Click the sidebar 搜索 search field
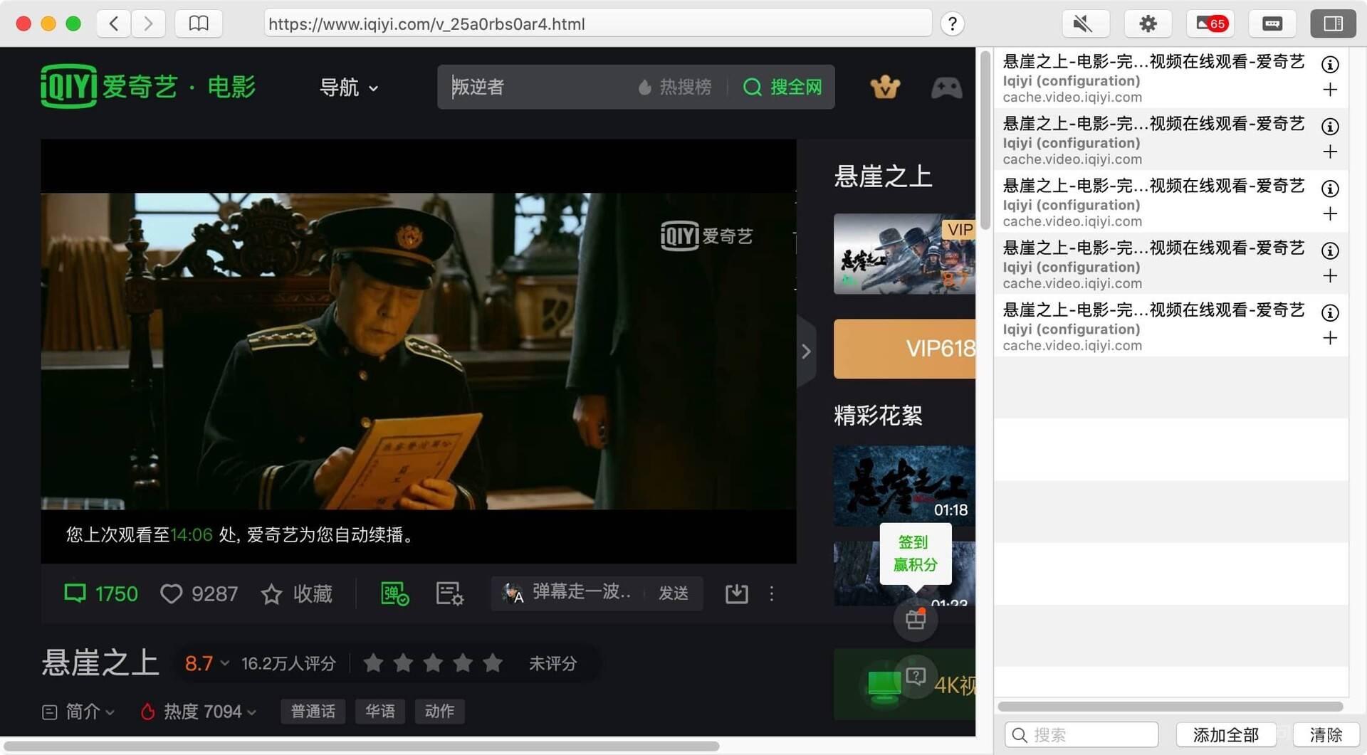Screen dimensions: 1367x755 pos(1081,734)
